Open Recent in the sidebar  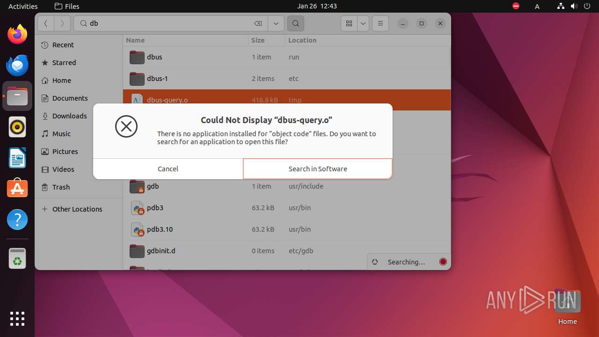pos(79,45)
